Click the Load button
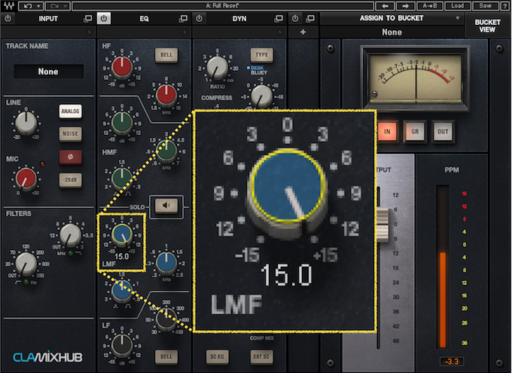Viewport: 512px width, 373px height. 458,6
